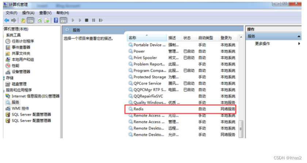This screenshot has width=307, height=163.
Task: Open the 操作(A) menu
Action: click(x=28, y=13)
